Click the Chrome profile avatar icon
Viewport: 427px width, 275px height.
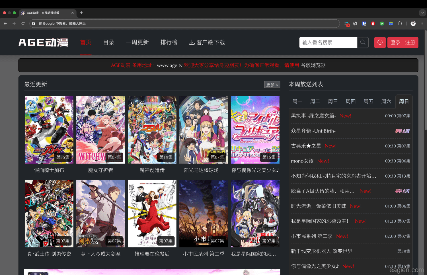pos(413,24)
